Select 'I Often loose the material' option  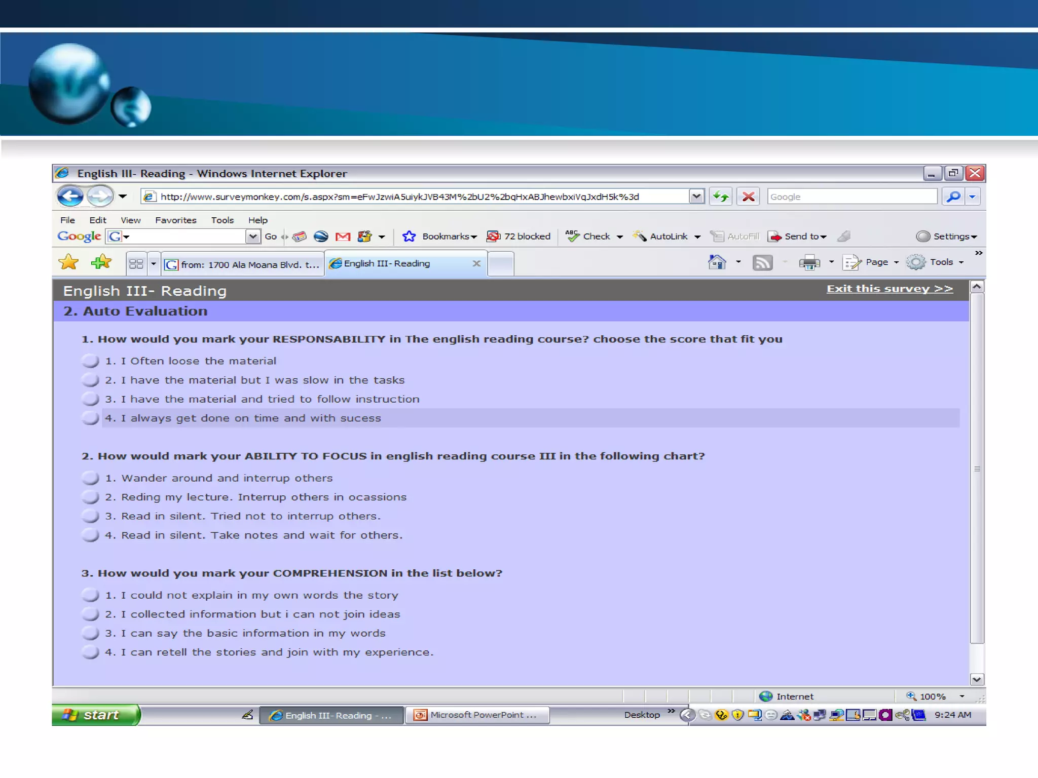click(91, 361)
